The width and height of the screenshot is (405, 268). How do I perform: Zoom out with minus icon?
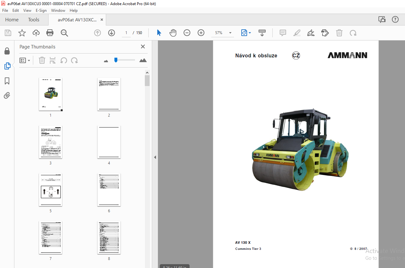click(x=187, y=33)
